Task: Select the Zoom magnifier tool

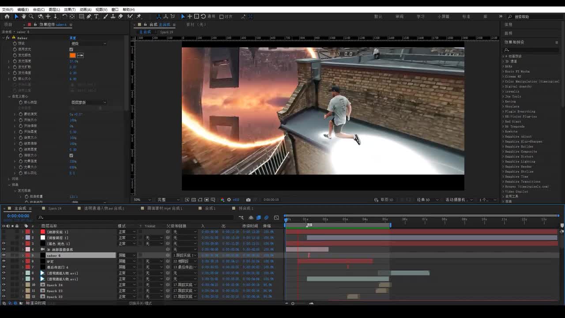Action: click(x=31, y=16)
